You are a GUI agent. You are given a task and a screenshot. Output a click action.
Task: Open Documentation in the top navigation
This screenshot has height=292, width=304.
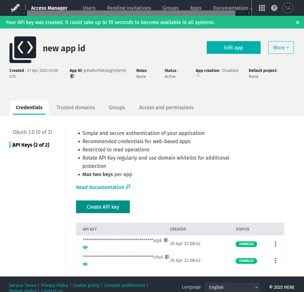231,8
